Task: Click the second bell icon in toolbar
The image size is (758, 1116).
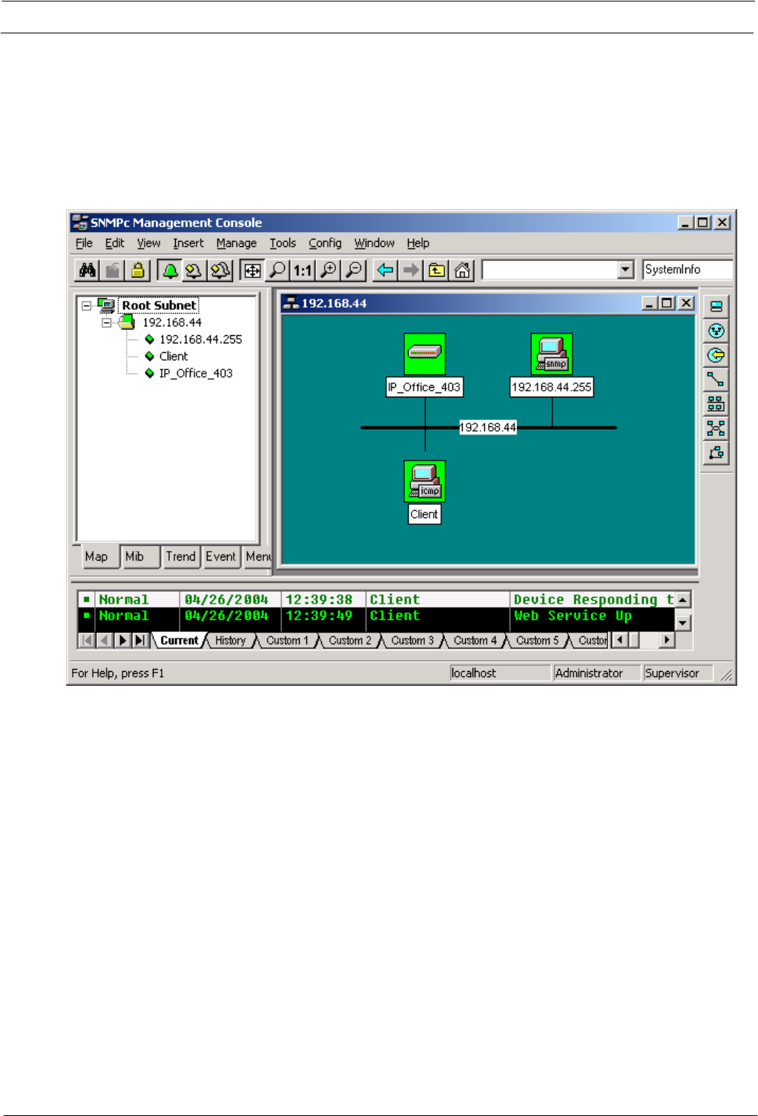Action: click(194, 271)
